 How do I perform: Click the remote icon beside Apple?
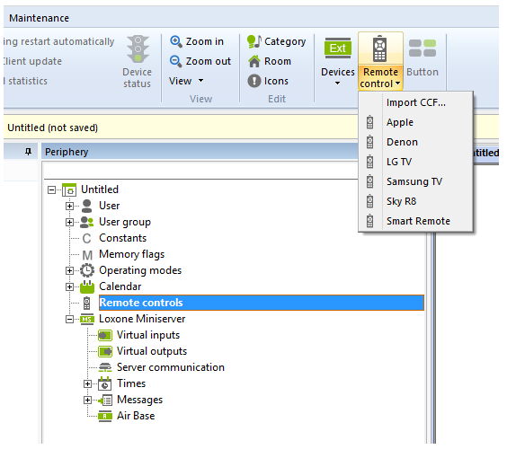369,122
